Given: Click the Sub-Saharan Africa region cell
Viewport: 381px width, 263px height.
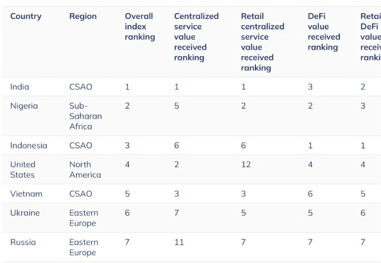Looking at the screenshot, I should pos(85,116).
